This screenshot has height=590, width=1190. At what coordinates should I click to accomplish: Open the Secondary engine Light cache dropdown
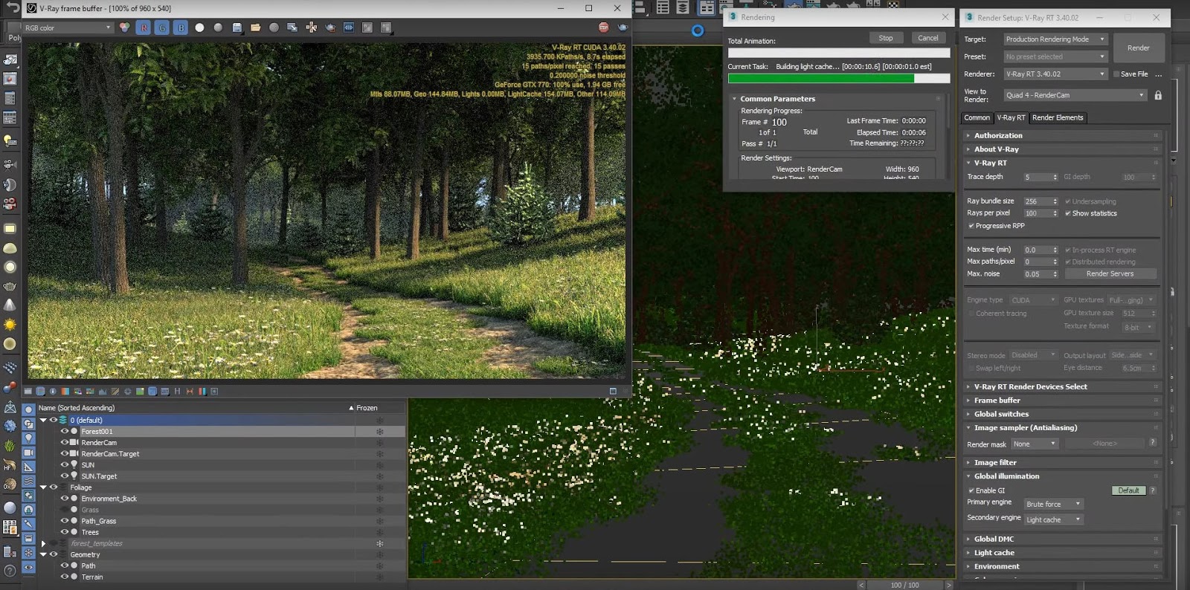pyautogui.click(x=1053, y=519)
